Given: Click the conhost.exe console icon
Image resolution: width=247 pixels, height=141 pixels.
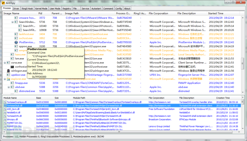Looking at the screenshot, I should 12,67.
